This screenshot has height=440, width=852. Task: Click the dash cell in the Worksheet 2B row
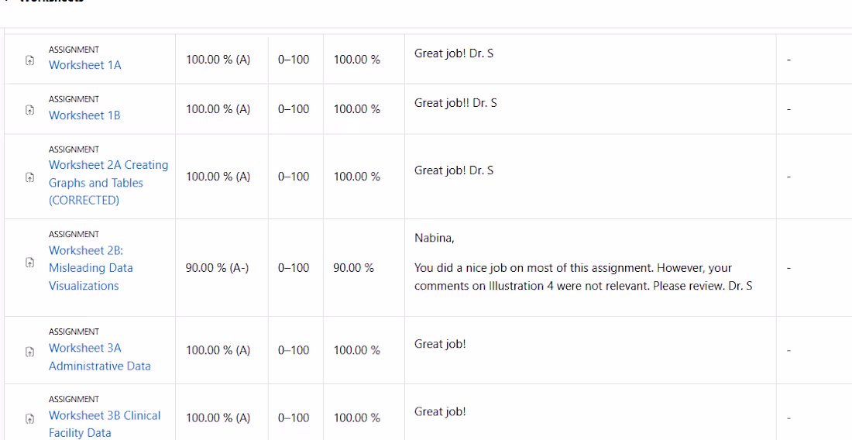(x=788, y=268)
